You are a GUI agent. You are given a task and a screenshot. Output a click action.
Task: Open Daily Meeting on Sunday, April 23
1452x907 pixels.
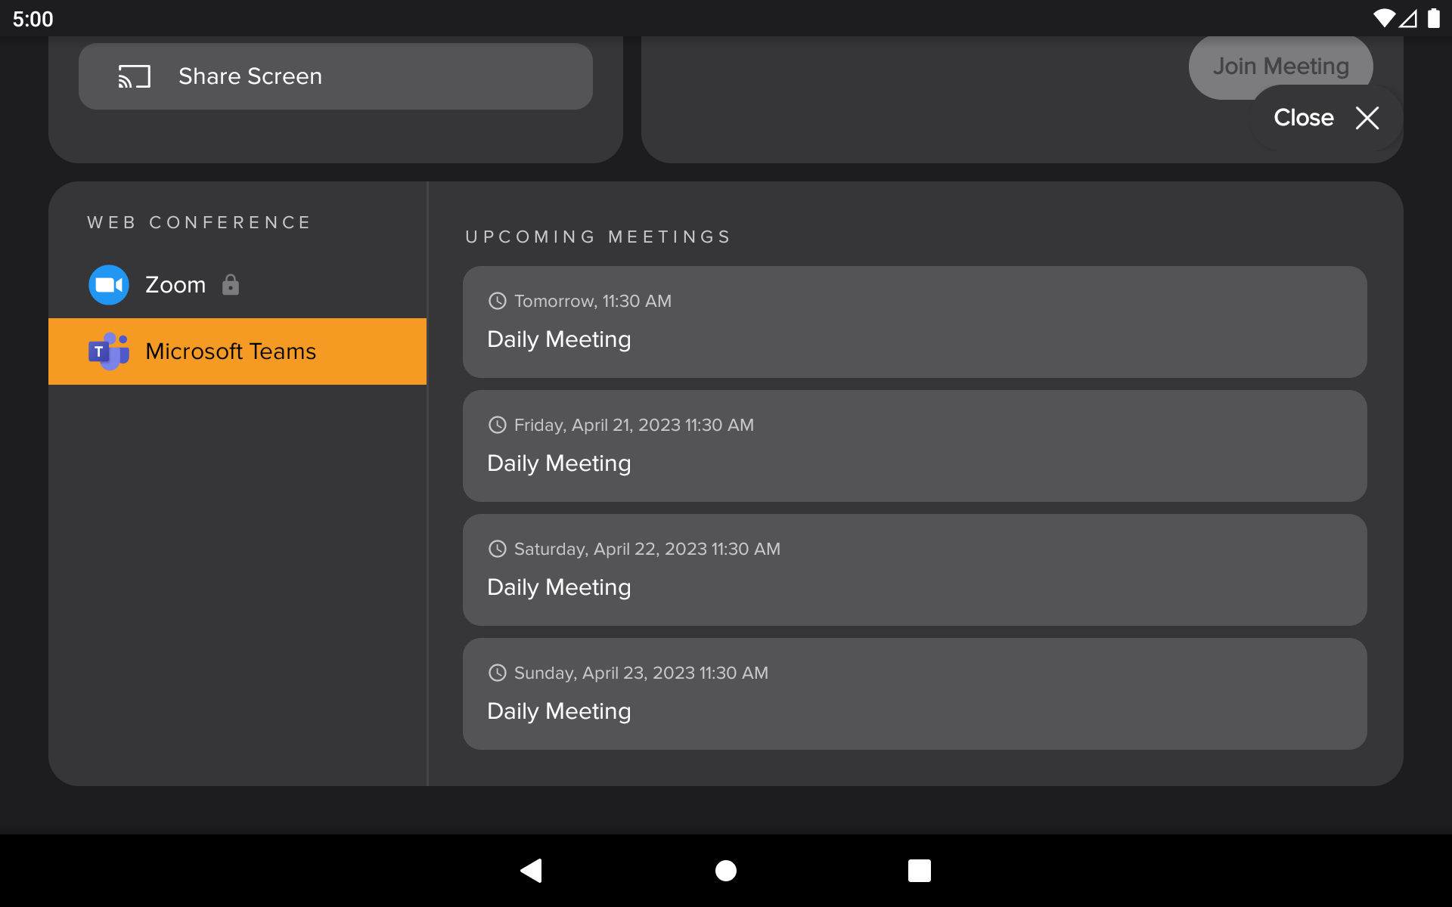pyautogui.click(x=915, y=694)
